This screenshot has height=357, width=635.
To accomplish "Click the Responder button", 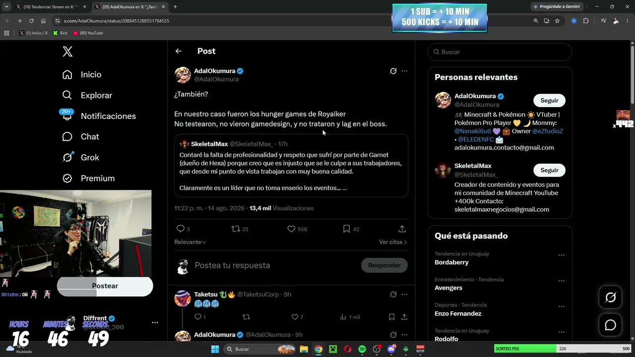I will click(384, 265).
